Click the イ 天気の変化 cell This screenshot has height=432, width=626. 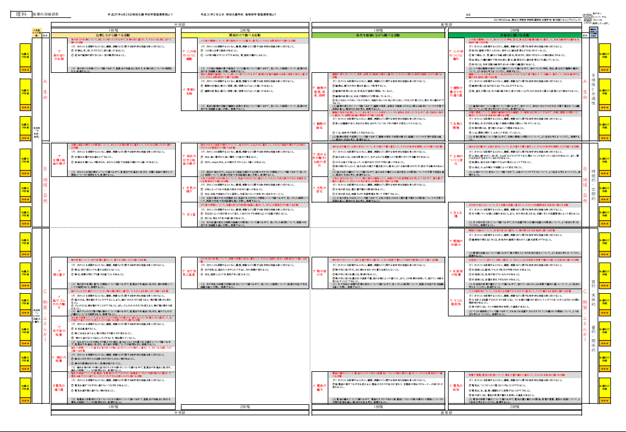pyautogui.click(x=320, y=190)
